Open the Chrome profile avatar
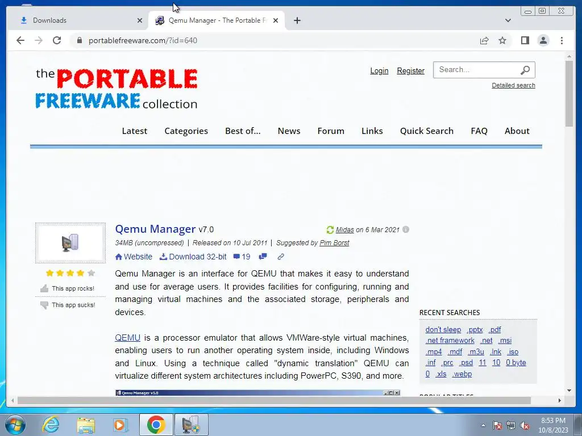 click(x=543, y=40)
